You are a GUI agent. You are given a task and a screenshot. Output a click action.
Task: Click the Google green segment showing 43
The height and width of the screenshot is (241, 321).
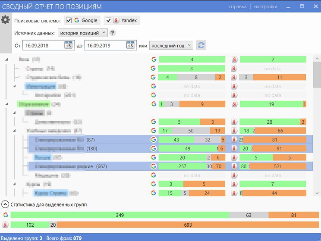click(x=176, y=140)
